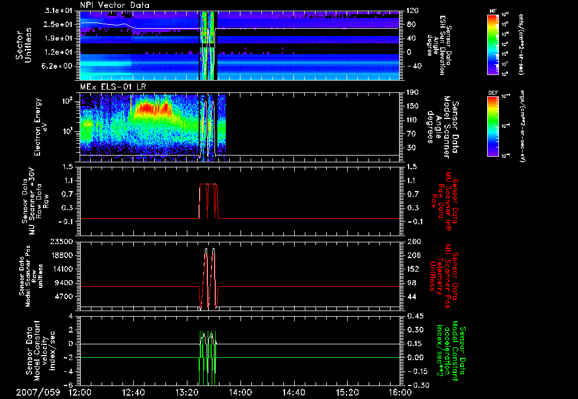
Task: Click the 260 telemetry tick value
Action: (x=413, y=242)
